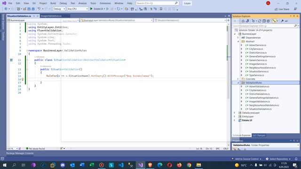This screenshot has height=169, width=301.
Task: Toggle the Solution Explorer pin (auto hide)
Action: [294, 16]
